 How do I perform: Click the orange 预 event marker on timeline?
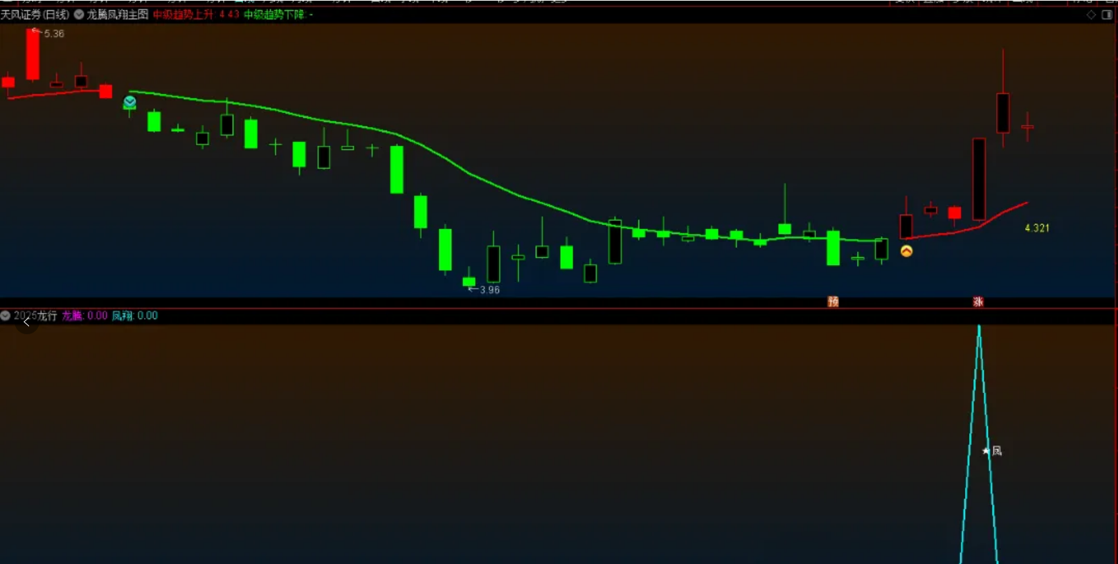coord(833,302)
